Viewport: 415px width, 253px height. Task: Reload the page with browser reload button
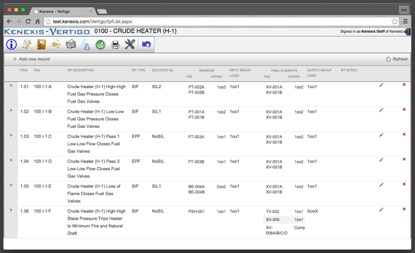click(28, 21)
